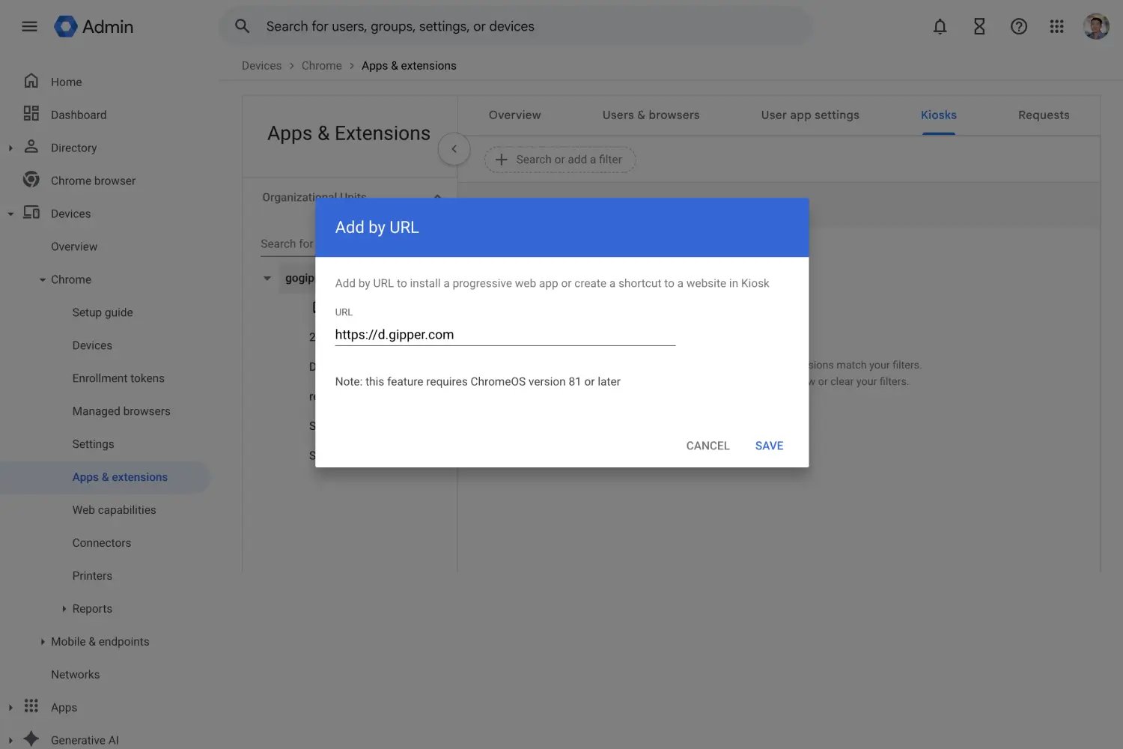Image resolution: width=1123 pixels, height=749 pixels.
Task: Open Reports in sidebar
Action: point(92,609)
